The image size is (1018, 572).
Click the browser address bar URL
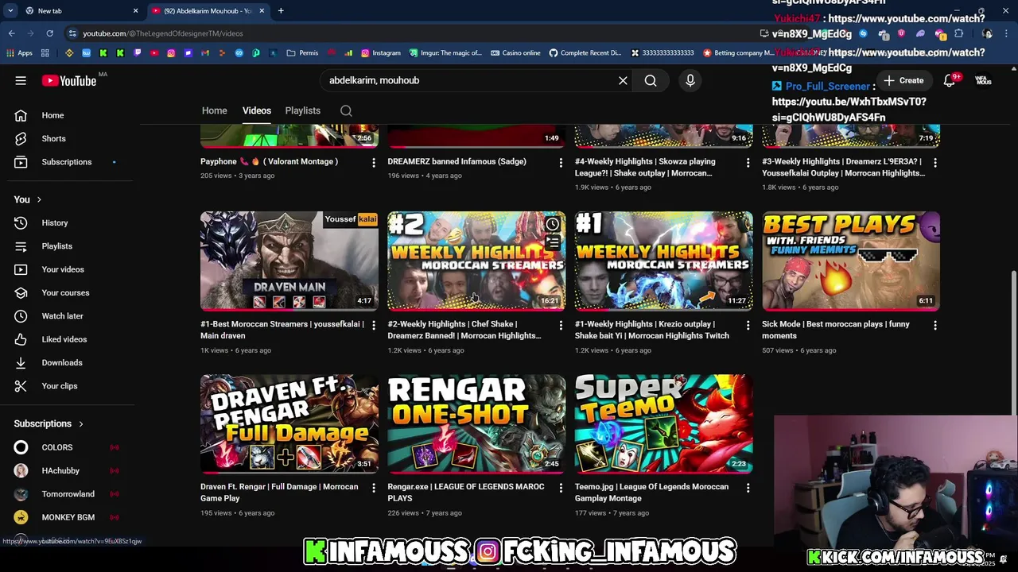163,33
